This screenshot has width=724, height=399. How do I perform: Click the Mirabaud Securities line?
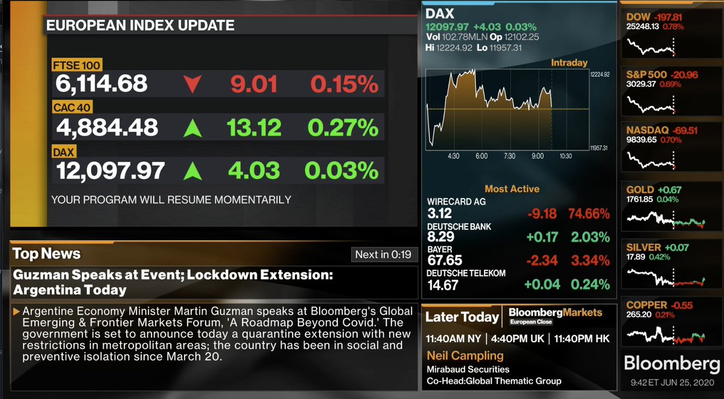click(468, 369)
